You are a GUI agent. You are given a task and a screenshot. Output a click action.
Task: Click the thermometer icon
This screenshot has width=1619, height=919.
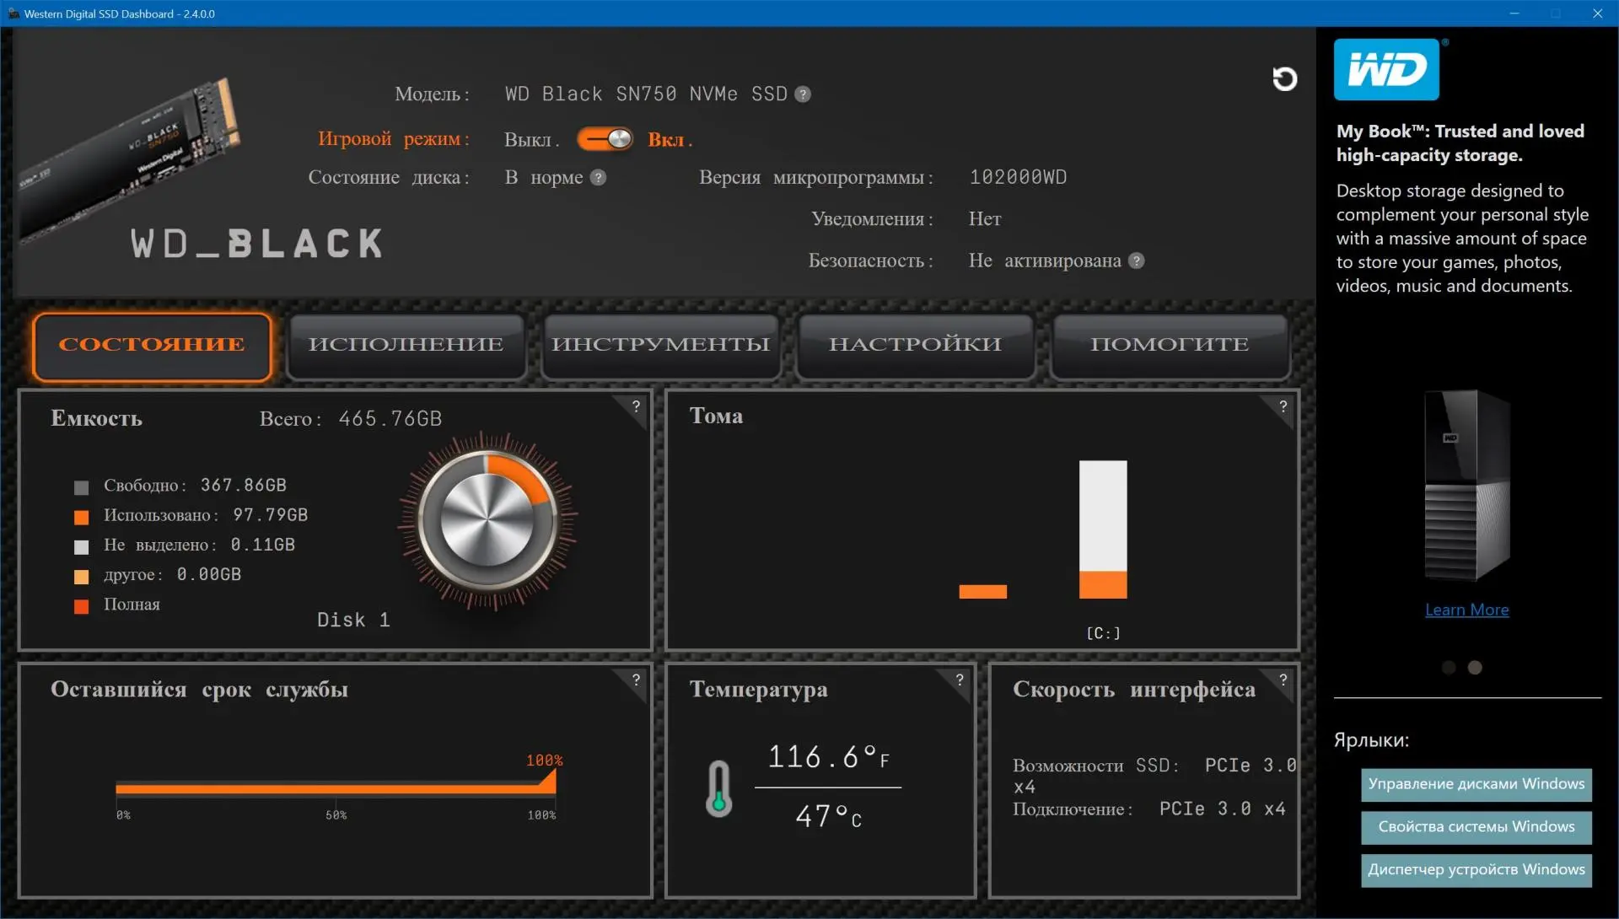[718, 789]
